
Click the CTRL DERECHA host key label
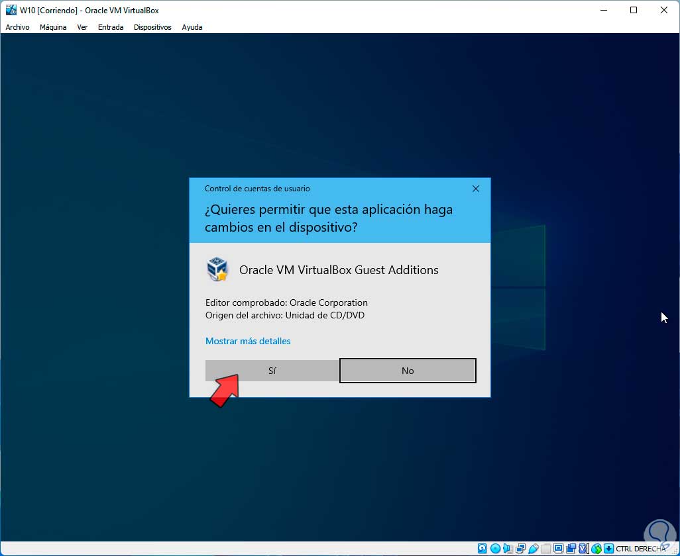point(640,549)
